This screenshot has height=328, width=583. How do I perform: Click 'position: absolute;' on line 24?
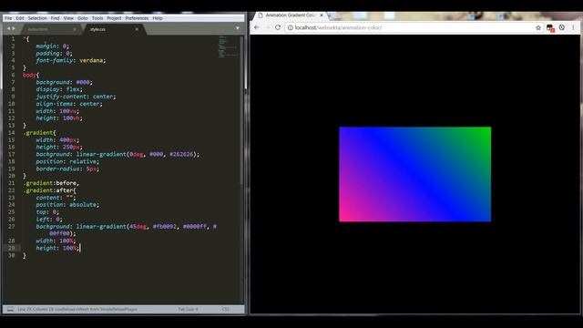pos(67,204)
